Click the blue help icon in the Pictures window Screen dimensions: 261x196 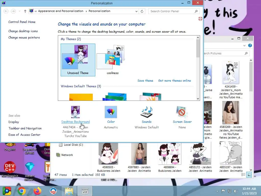pos(250,45)
